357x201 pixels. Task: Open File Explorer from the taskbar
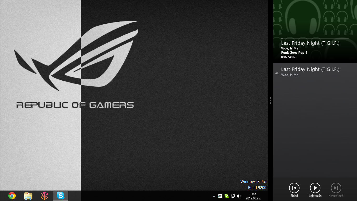tap(28, 196)
